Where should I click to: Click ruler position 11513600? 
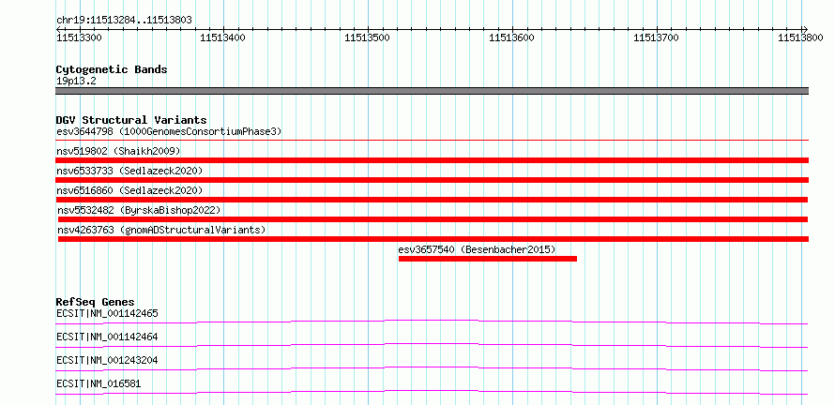tap(511, 37)
